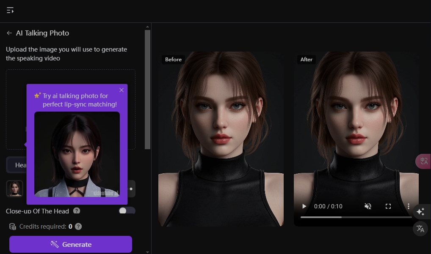Click the AI sparkle floating button

tap(420, 212)
